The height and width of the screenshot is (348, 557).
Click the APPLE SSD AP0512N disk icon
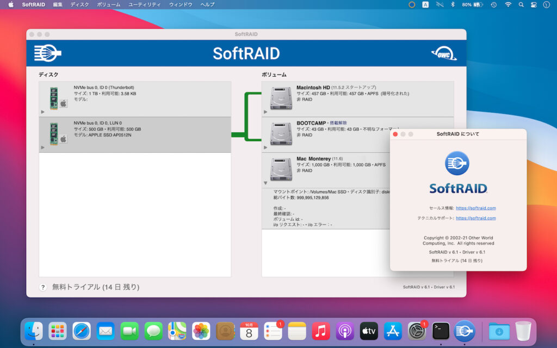[55, 133]
